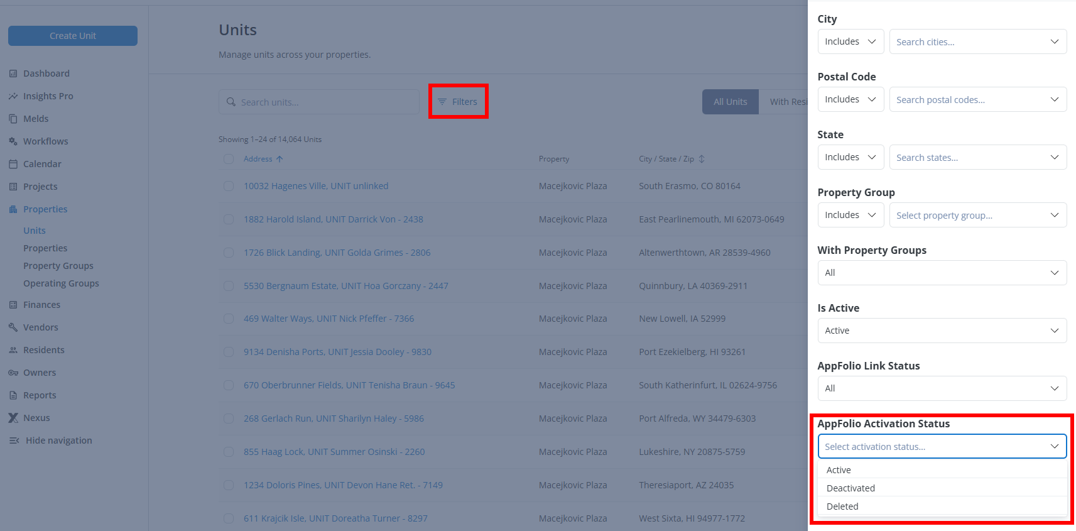Open unit link 1234 Doloris Pines

coord(343,485)
